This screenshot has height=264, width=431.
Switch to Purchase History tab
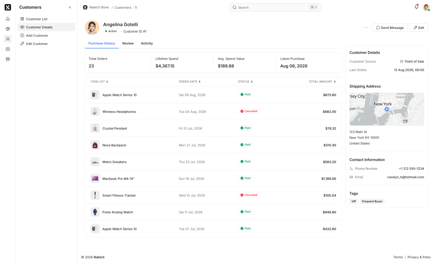(102, 43)
